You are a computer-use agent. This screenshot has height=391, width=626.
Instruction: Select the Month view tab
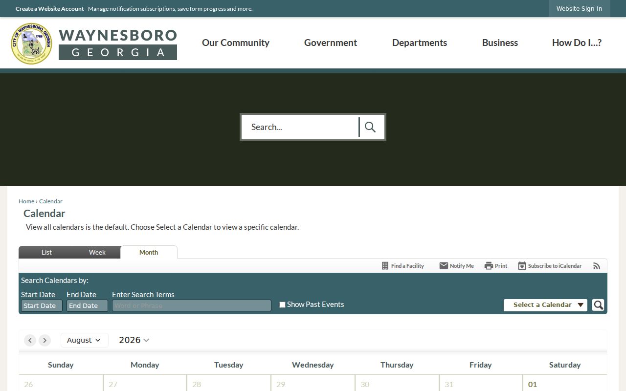149,252
